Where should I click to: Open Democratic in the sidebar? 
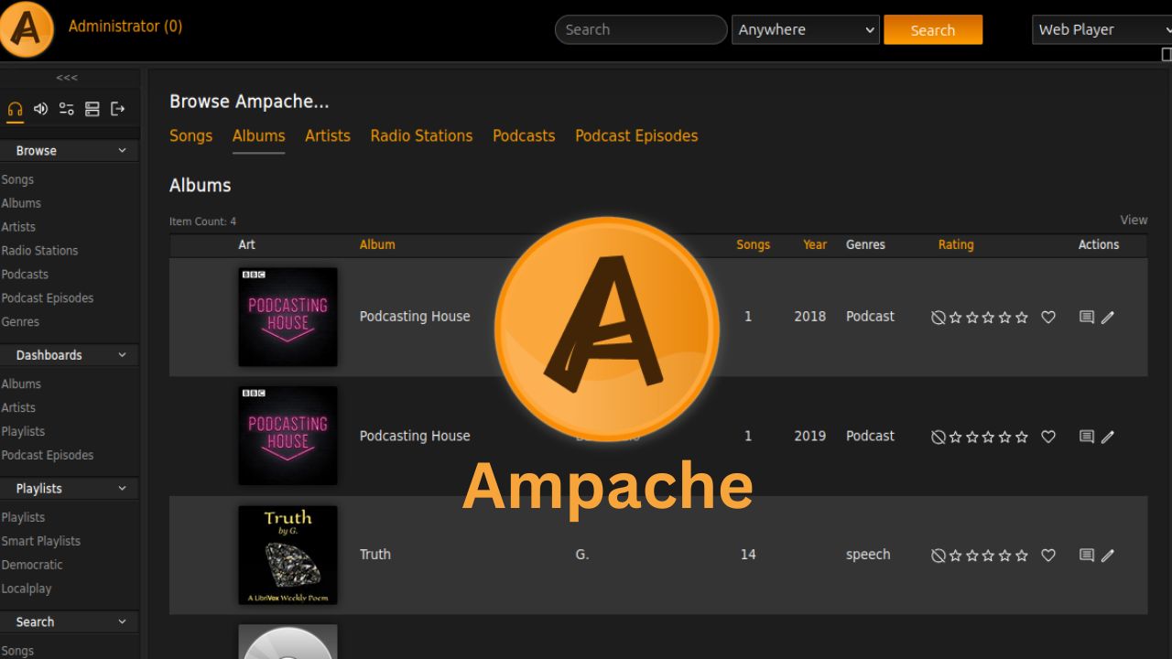32,565
